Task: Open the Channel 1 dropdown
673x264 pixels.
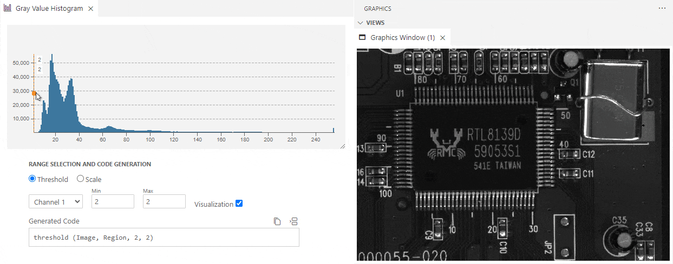Action: pos(55,201)
